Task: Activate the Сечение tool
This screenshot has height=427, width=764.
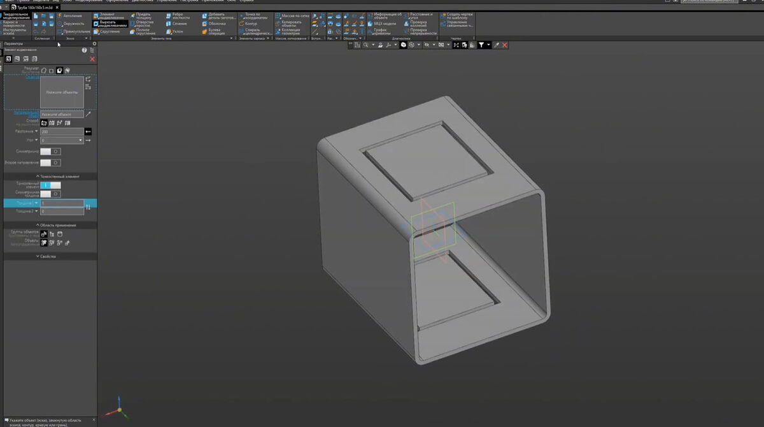Action: click(x=176, y=24)
